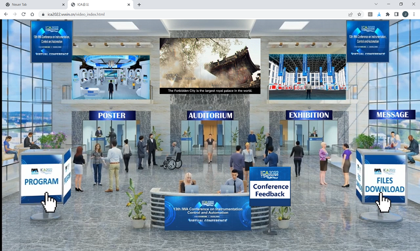Click the address bar URL

coord(76,14)
